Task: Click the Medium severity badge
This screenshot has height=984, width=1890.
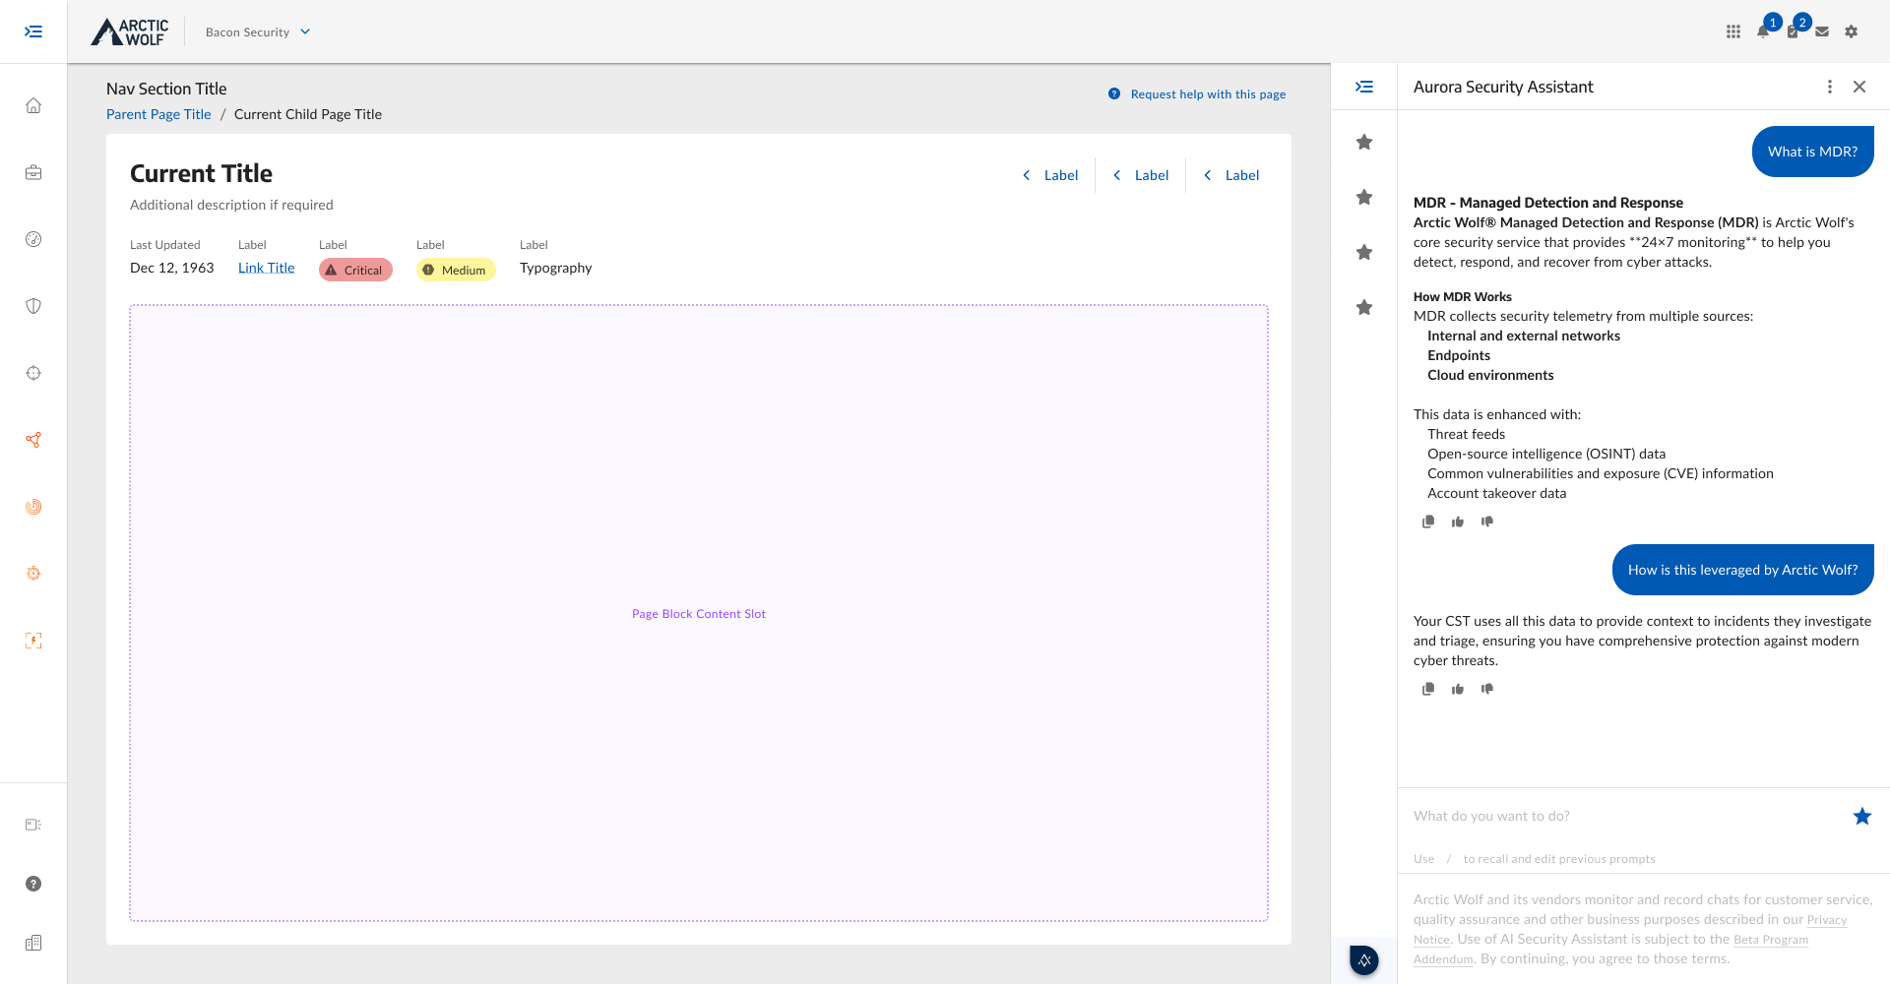Action: click(x=456, y=270)
